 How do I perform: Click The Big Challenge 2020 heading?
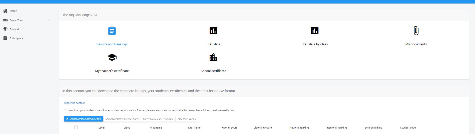[80, 15]
